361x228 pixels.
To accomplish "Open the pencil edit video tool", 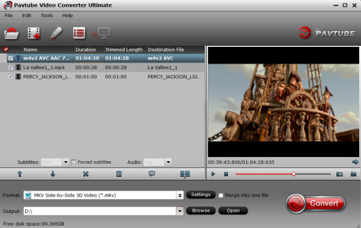I will click(56, 33).
